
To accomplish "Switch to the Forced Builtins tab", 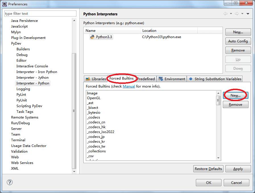I will [122, 79].
